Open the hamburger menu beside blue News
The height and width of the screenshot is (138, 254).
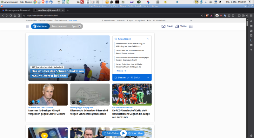[x=27, y=26]
